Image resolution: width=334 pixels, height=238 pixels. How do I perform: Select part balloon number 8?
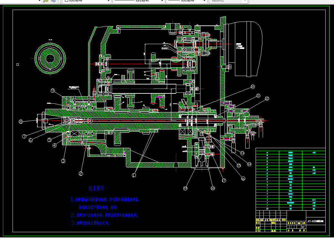click(x=21, y=121)
